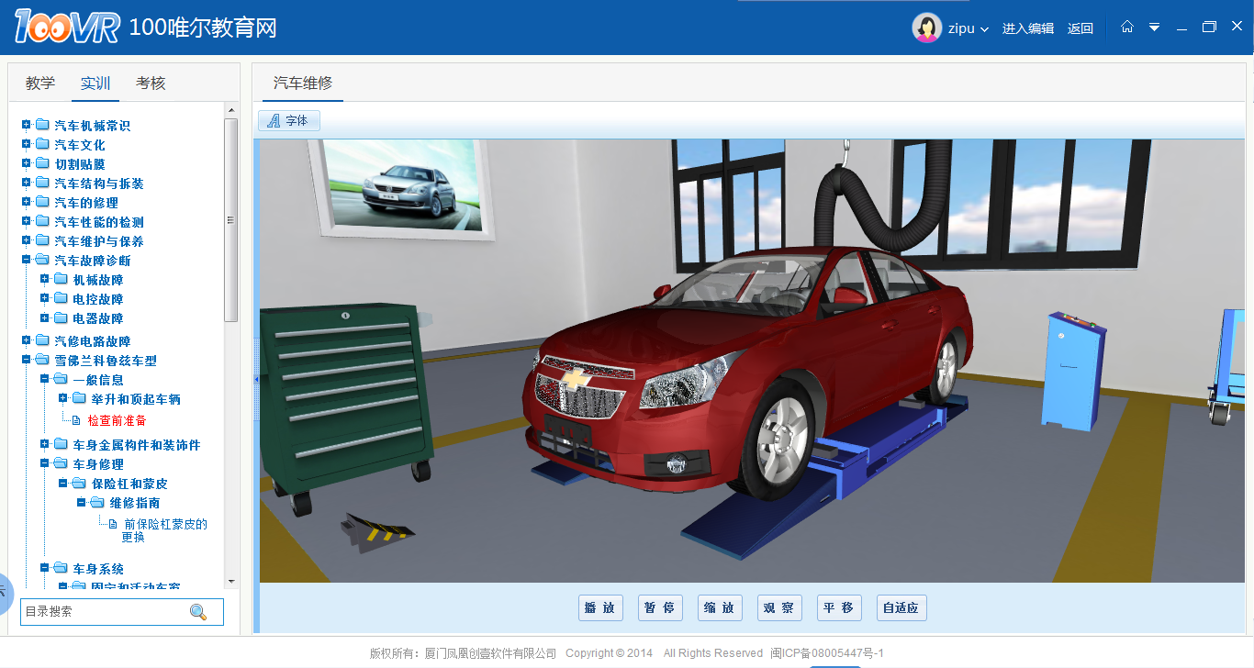
Task: Expand the 机械故障 subfolder
Action: (x=45, y=279)
